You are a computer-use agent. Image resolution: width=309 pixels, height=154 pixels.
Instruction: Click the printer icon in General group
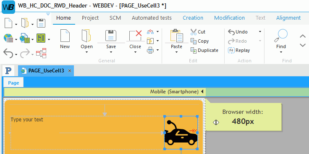(150, 50)
